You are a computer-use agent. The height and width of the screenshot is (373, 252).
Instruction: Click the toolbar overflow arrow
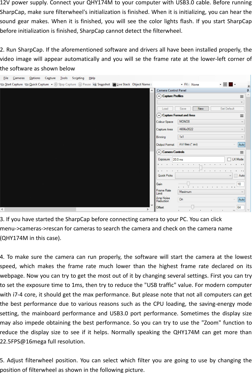249,86
